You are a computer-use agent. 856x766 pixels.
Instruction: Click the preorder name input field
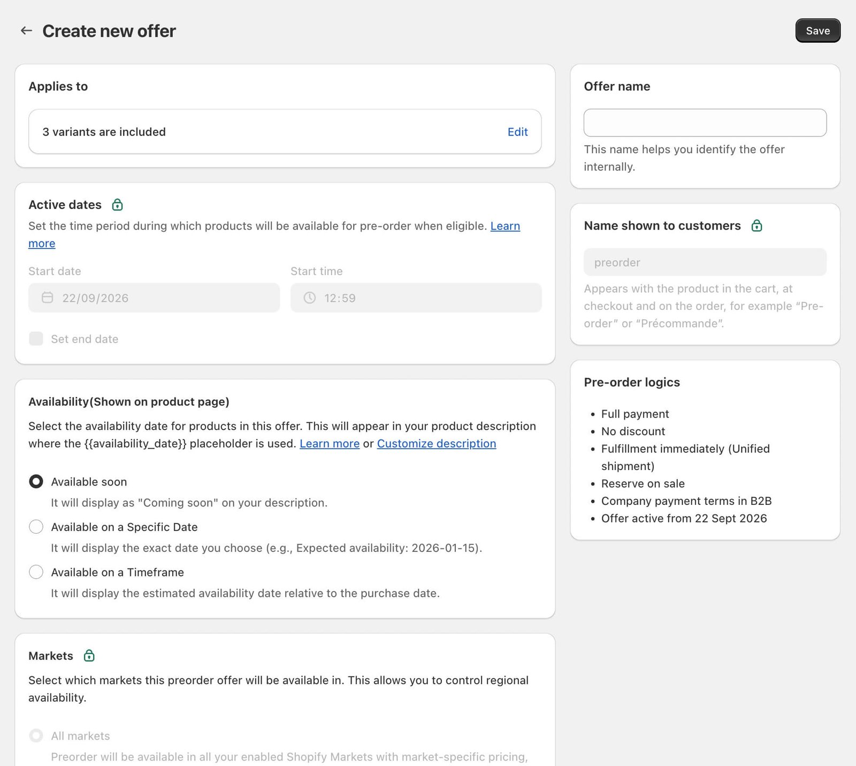point(705,262)
